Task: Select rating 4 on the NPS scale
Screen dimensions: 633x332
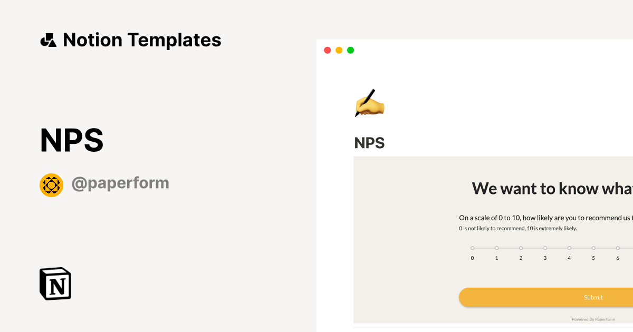Action: point(569,248)
